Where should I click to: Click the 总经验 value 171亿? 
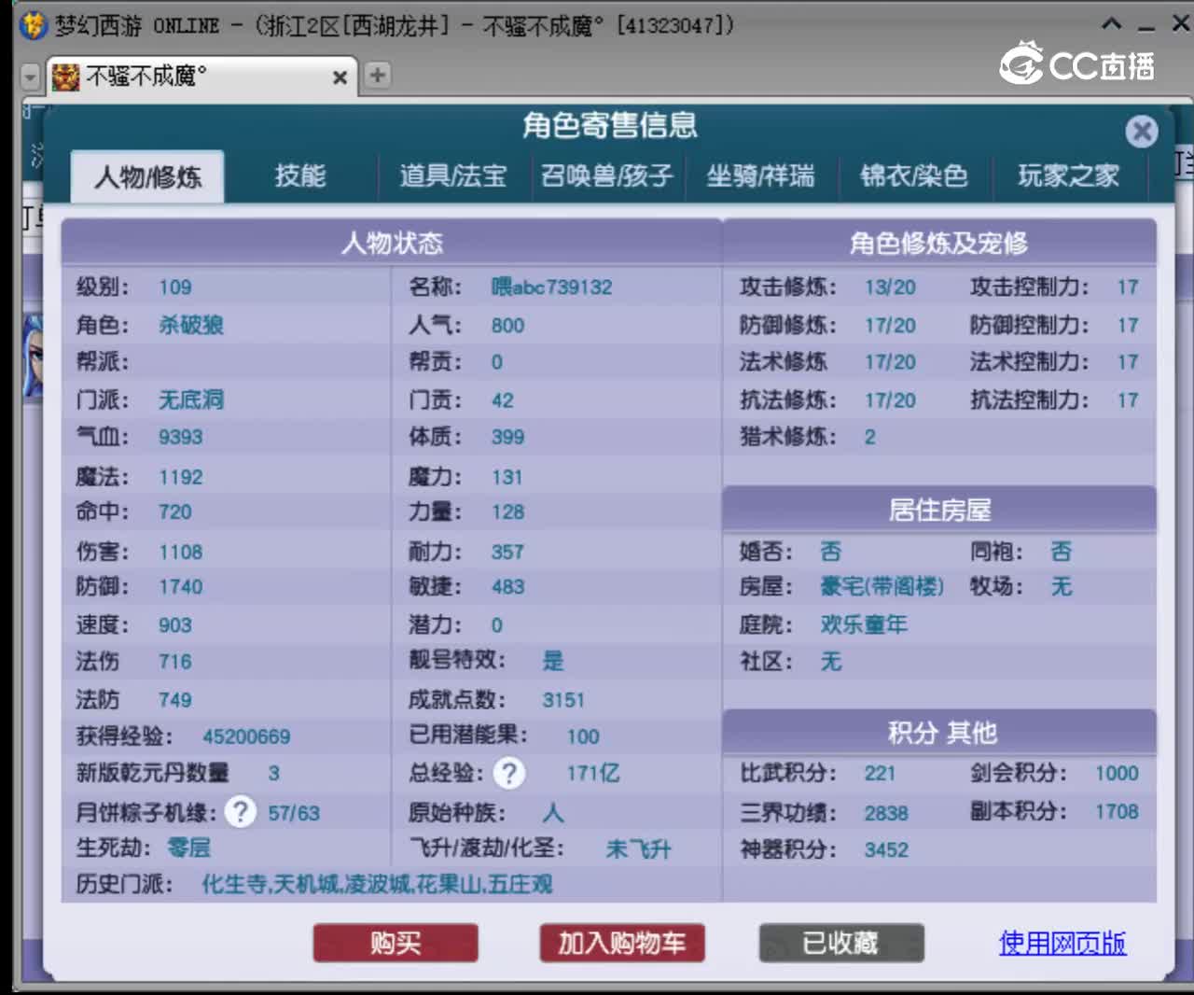tap(593, 773)
